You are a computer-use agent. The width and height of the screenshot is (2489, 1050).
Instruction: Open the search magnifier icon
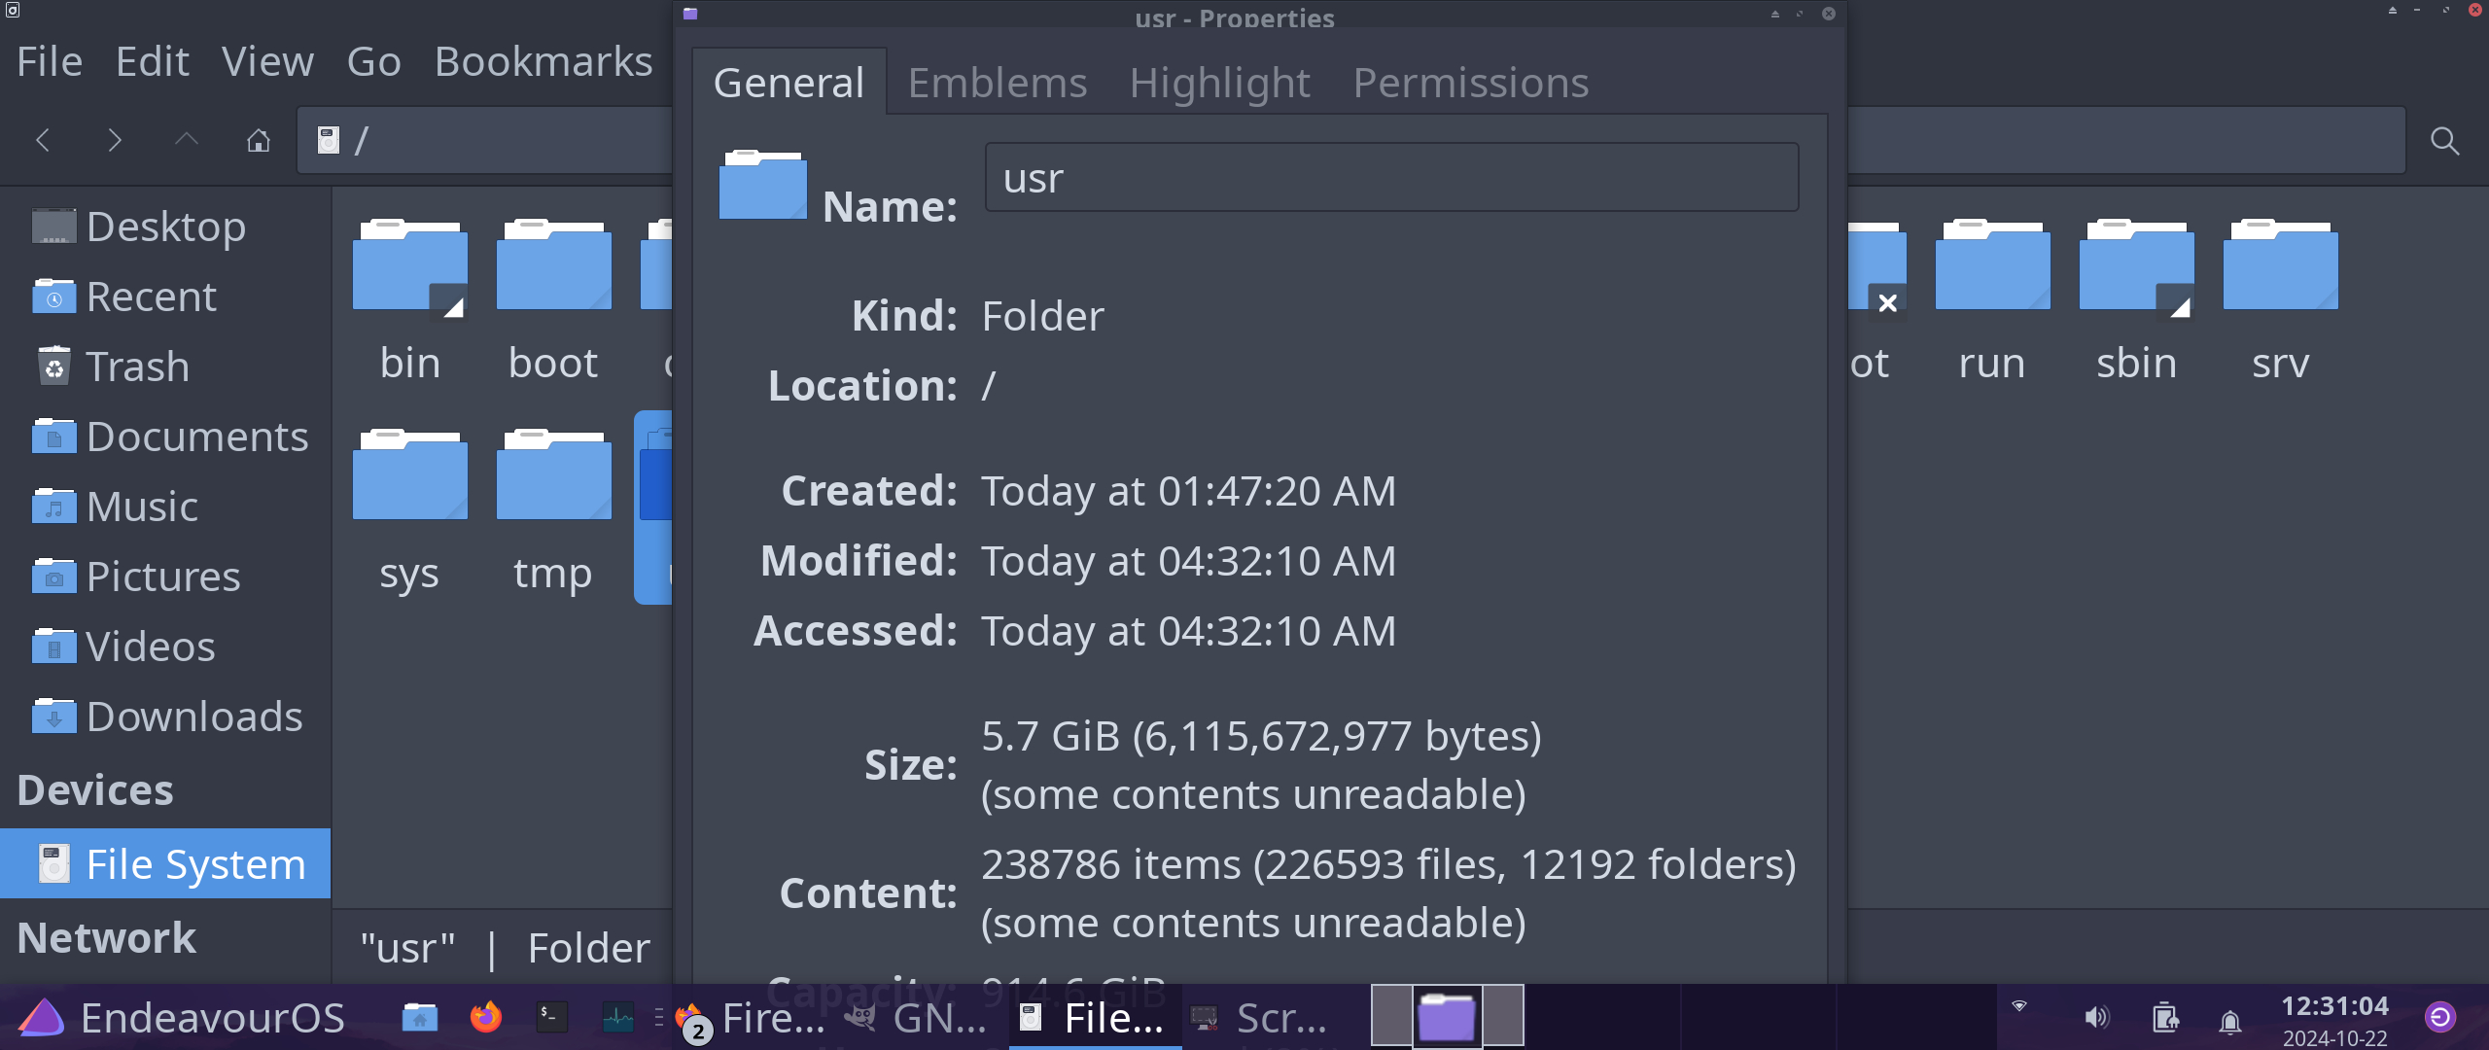coord(2445,141)
